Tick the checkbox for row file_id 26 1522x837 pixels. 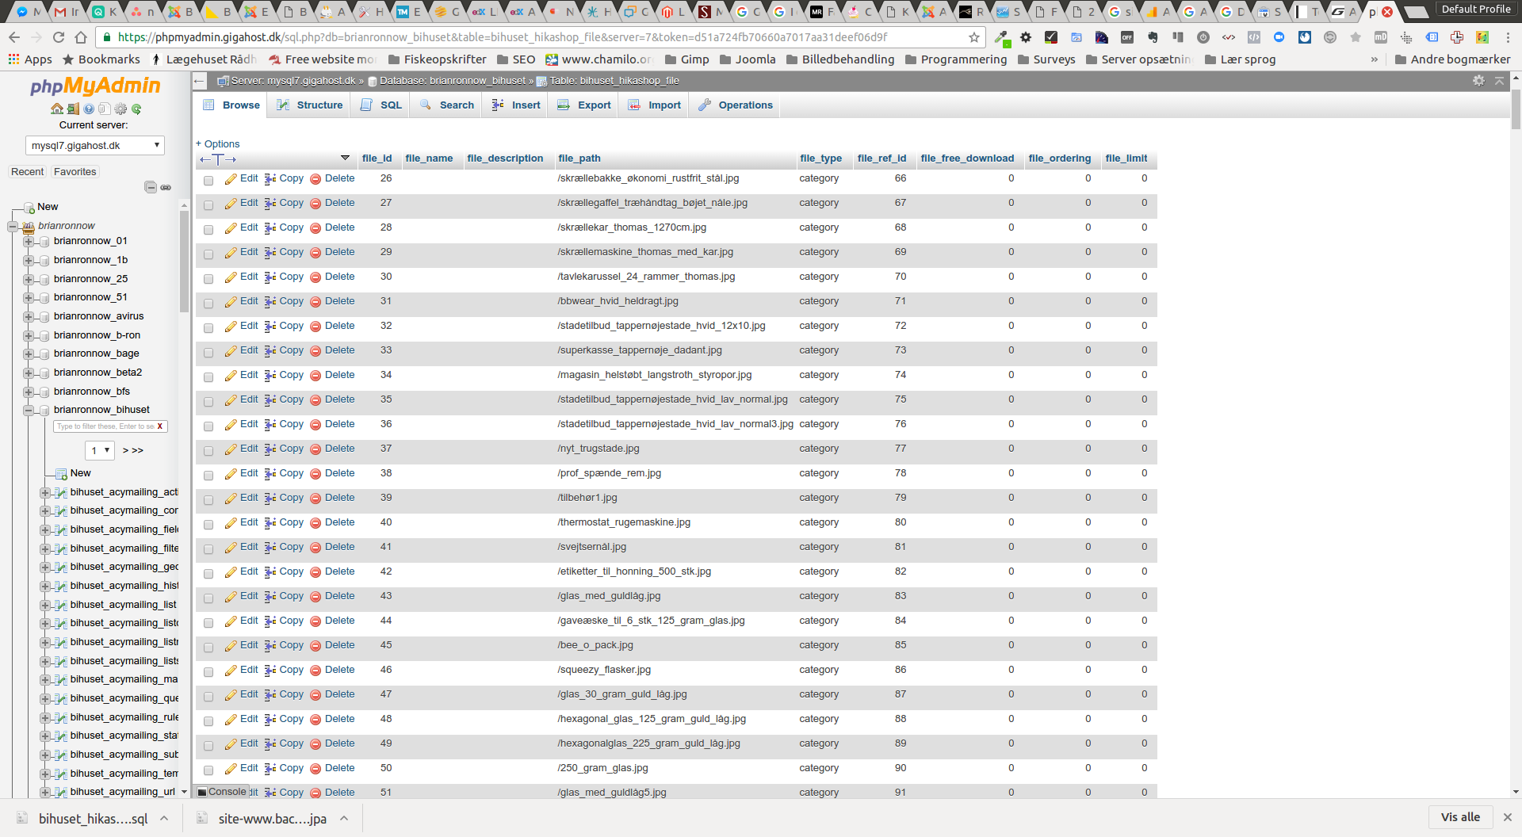point(208,181)
